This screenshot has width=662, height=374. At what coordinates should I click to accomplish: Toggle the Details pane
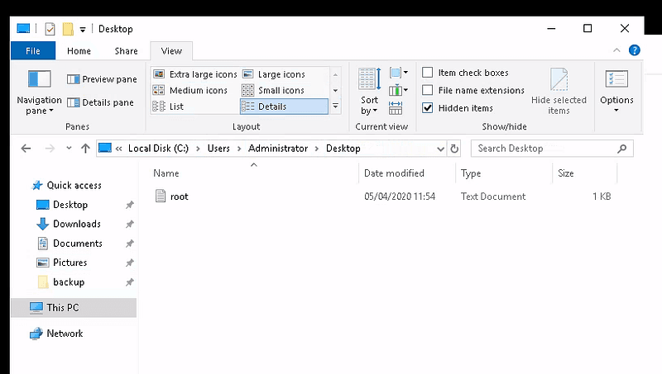tap(101, 102)
